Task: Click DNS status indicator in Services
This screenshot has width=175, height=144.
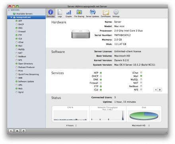Action: click(x=101, y=80)
